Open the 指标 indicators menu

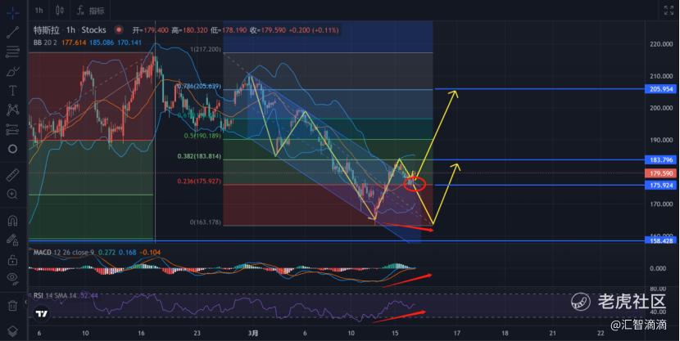click(91, 11)
